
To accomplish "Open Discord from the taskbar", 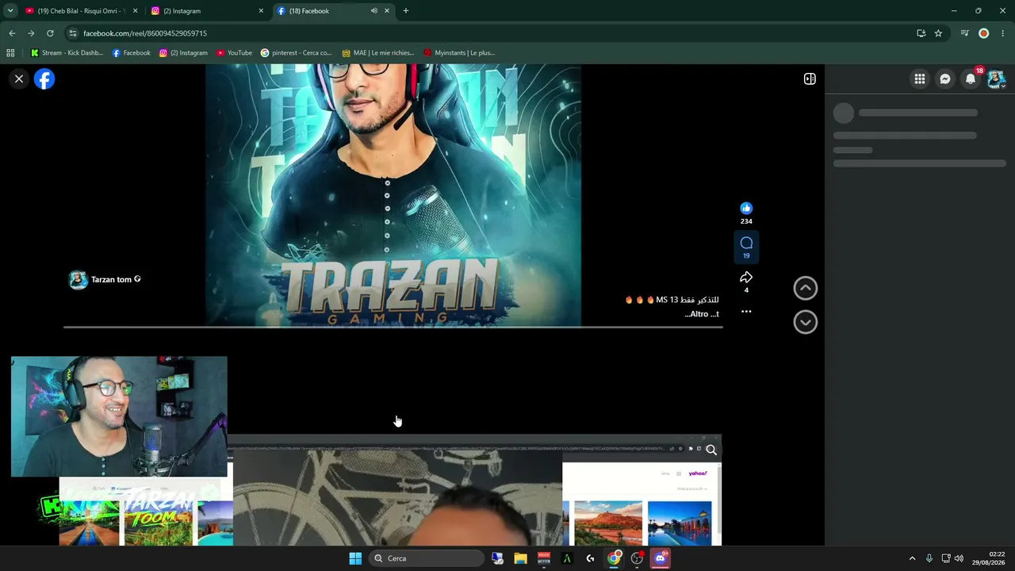I will [x=660, y=558].
